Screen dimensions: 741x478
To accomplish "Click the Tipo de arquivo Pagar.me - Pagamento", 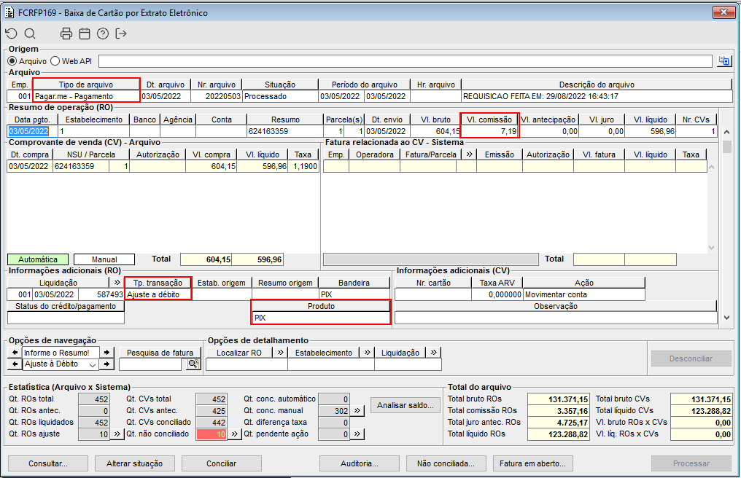I will coord(87,96).
